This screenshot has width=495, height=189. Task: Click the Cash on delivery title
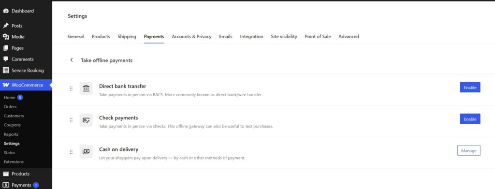pyautogui.click(x=119, y=149)
